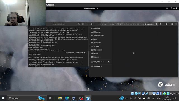This screenshot has width=179, height=101.
Task: Click VirtualBox CPU 'V' indicator
Action: 161,93
